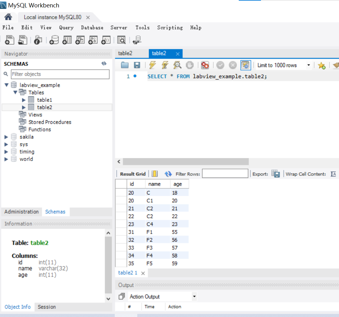
Task: Expand the timing schema
Action: pyautogui.click(x=6, y=152)
